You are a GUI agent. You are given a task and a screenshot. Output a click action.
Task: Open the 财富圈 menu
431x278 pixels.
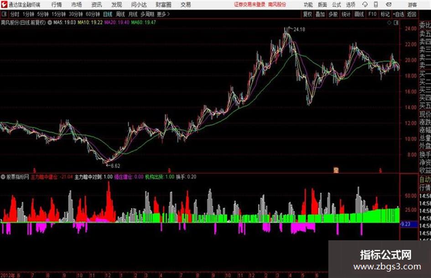click(163, 5)
